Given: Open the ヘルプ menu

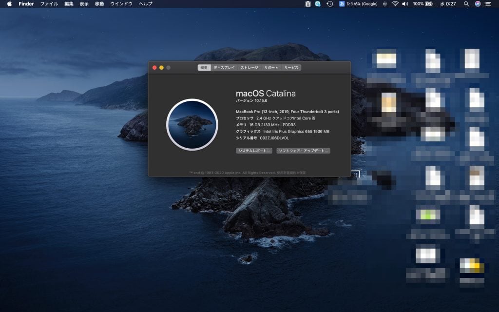Looking at the screenshot, I should click(145, 4).
